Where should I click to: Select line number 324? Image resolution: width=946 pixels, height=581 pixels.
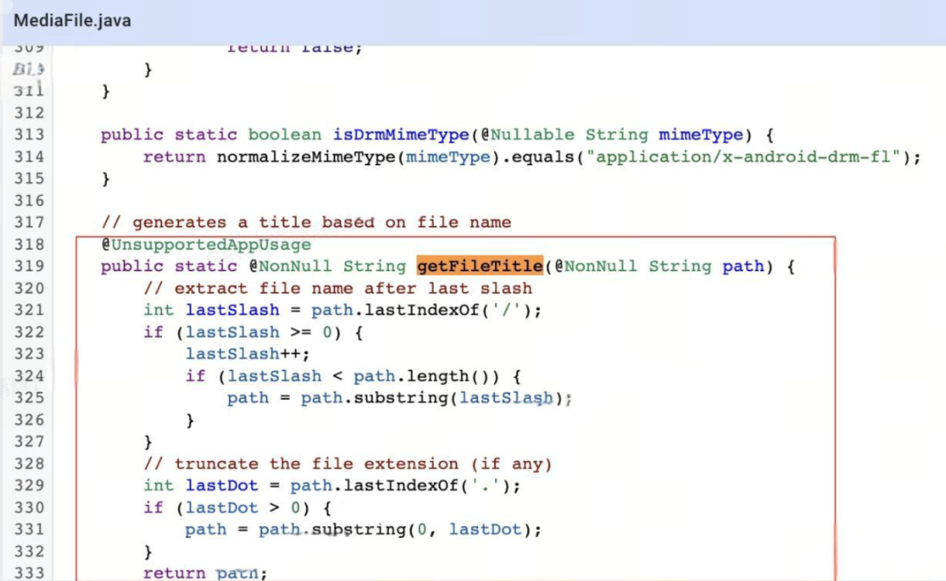pyautogui.click(x=29, y=376)
